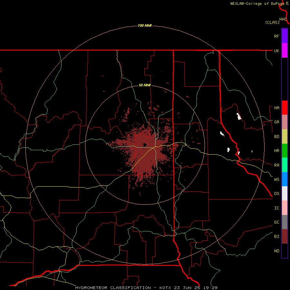Click the UK legend label
290x290 pixels.
(x=276, y=51)
